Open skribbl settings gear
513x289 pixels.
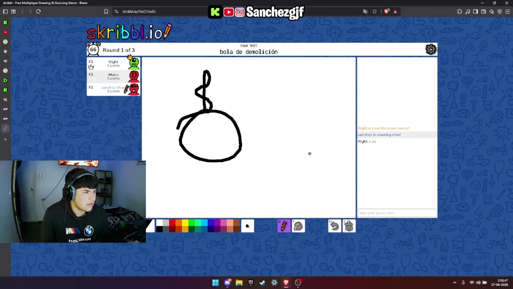[x=431, y=49]
